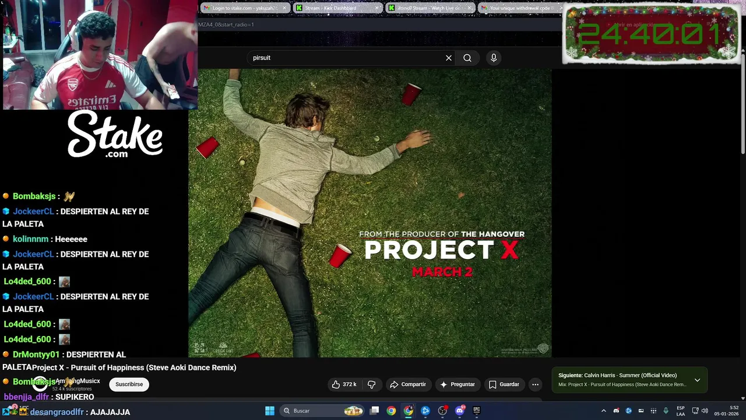Open the blue app icon beside Chrome on taskbar
The image size is (746, 420).
pyautogui.click(x=425, y=411)
